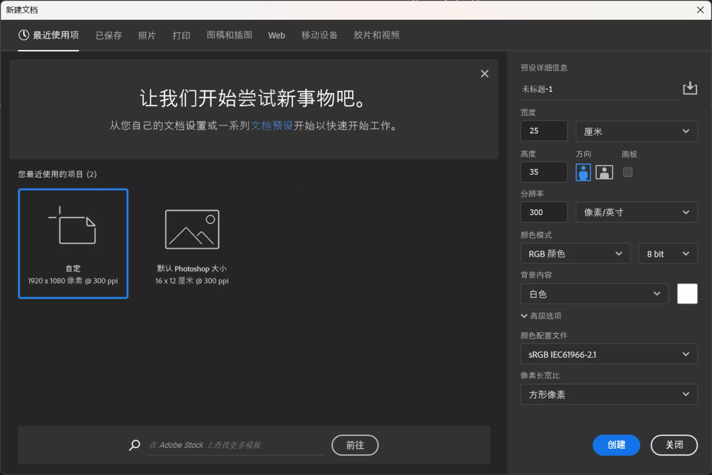Open the RGB 颜色 color mode dropdown
The image size is (712, 475).
(575, 253)
